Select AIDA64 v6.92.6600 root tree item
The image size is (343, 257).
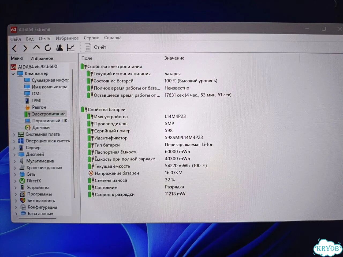[x=34, y=67]
